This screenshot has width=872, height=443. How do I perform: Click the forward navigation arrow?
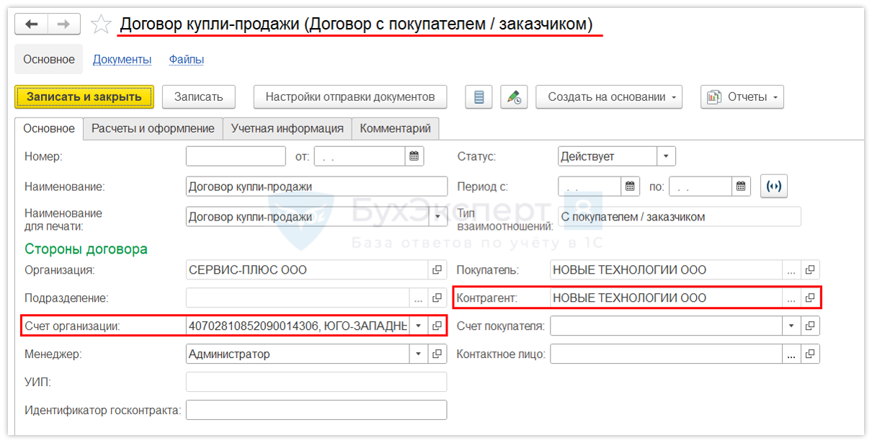[63, 24]
